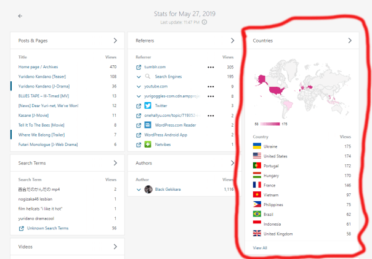The height and width of the screenshot is (259, 372).
Task: Open the Posts & Pages details chevron
Action: tap(115, 41)
